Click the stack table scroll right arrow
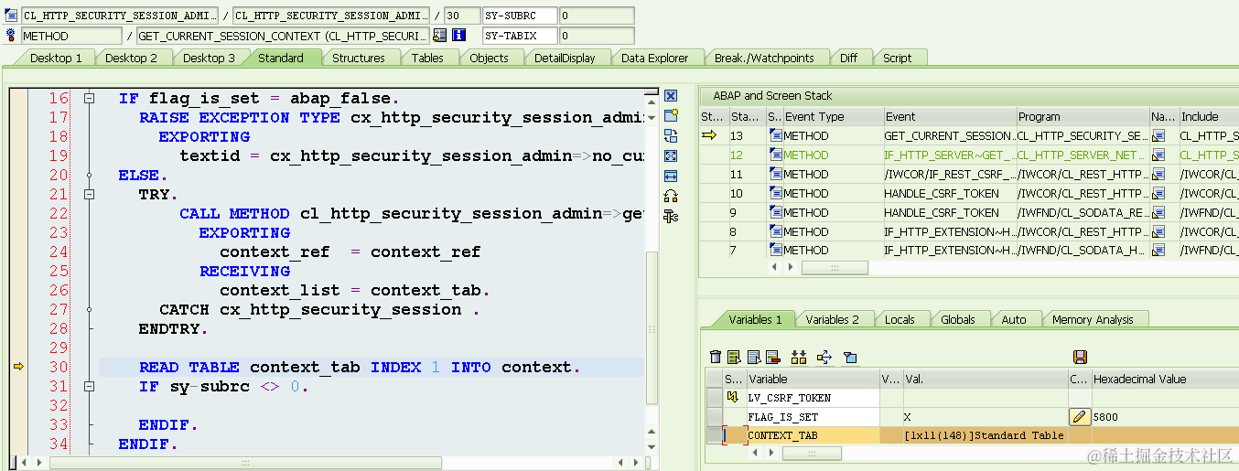This screenshot has height=471, width=1239. coord(792,268)
